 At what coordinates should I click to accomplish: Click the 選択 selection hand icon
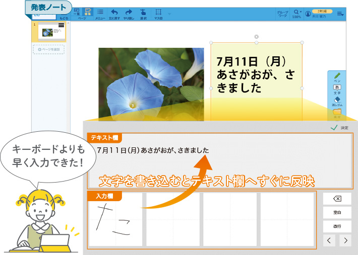(143, 13)
